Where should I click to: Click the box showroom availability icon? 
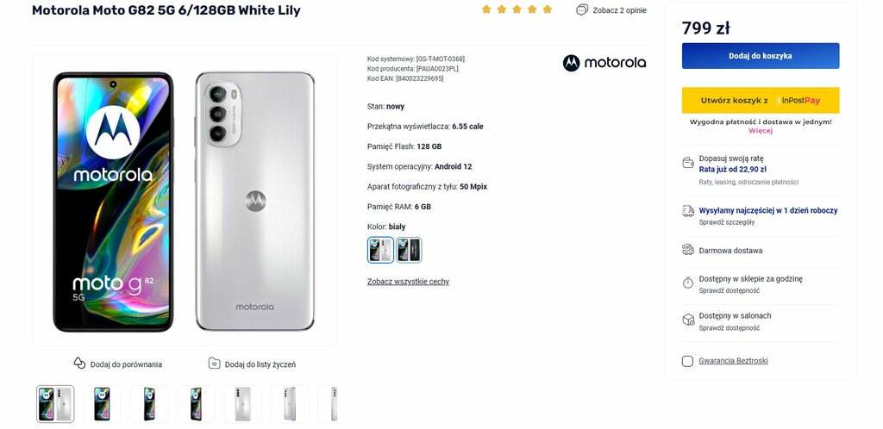tap(687, 320)
